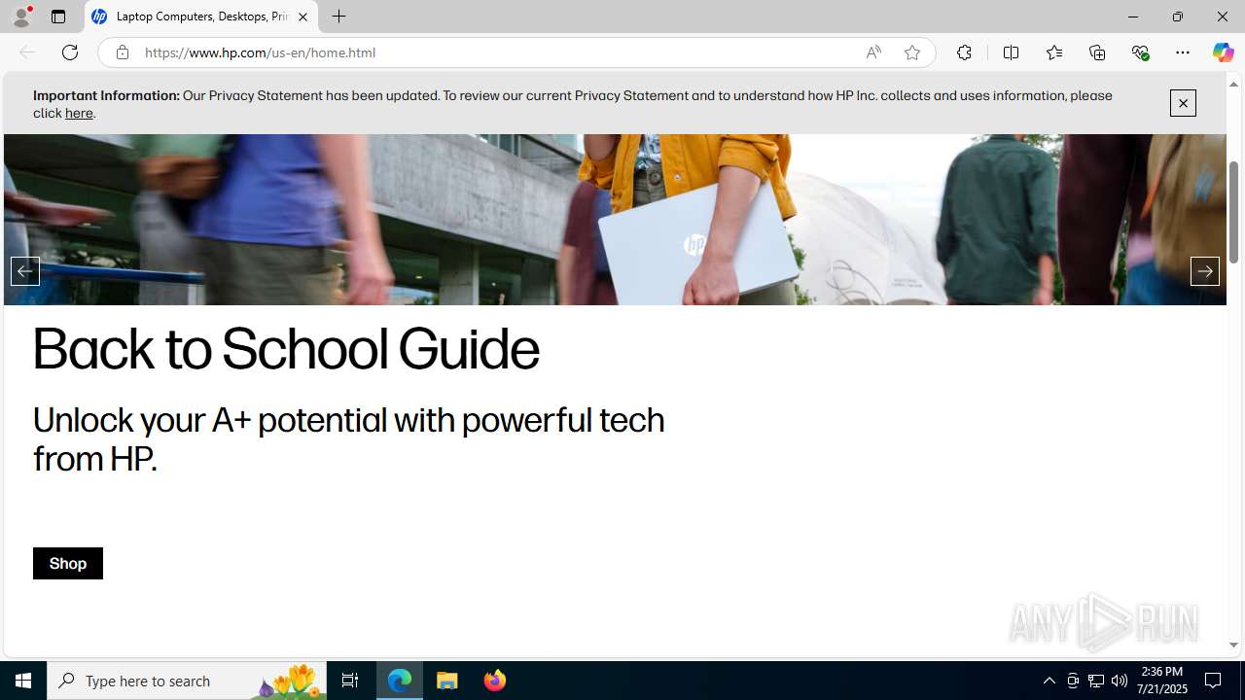Click the taskbar search box
Image resolution: width=1245 pixels, height=700 pixels.
point(187,681)
